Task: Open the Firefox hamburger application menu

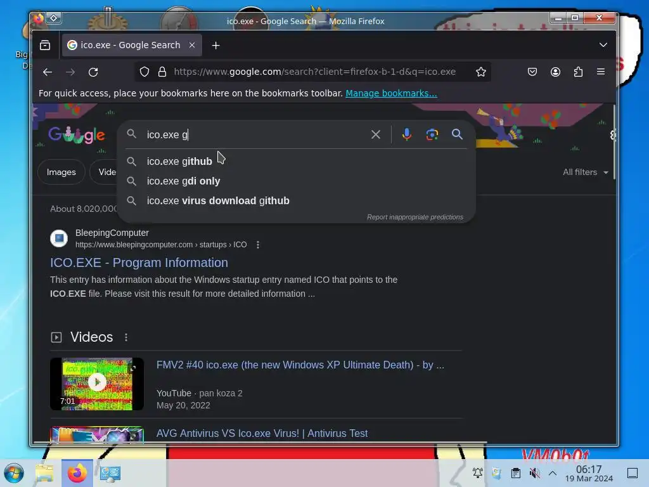Action: [x=601, y=72]
